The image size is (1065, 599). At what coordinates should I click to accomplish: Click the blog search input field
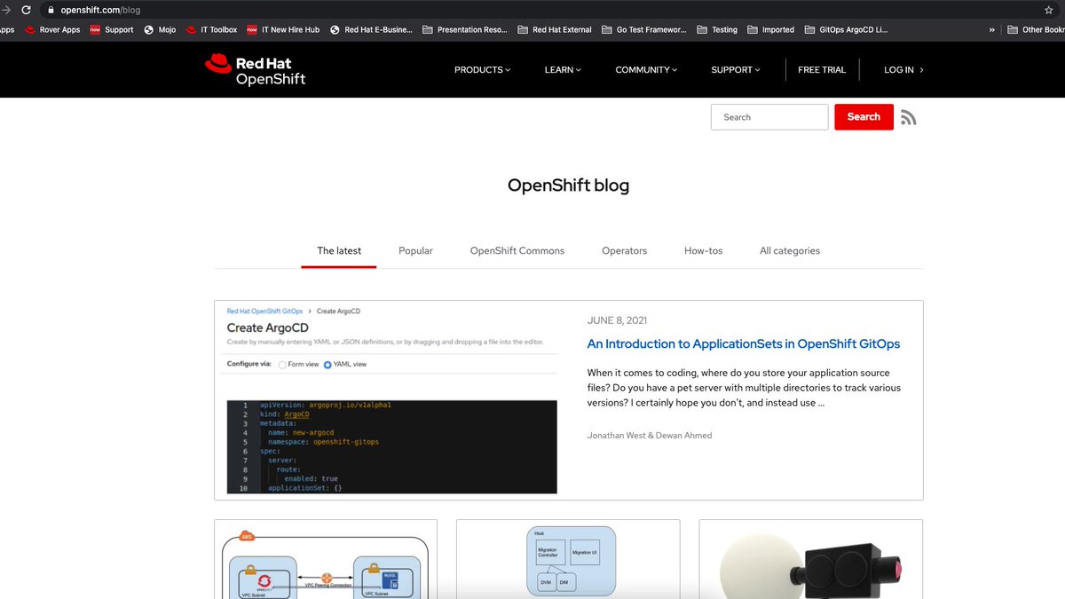[x=769, y=117]
